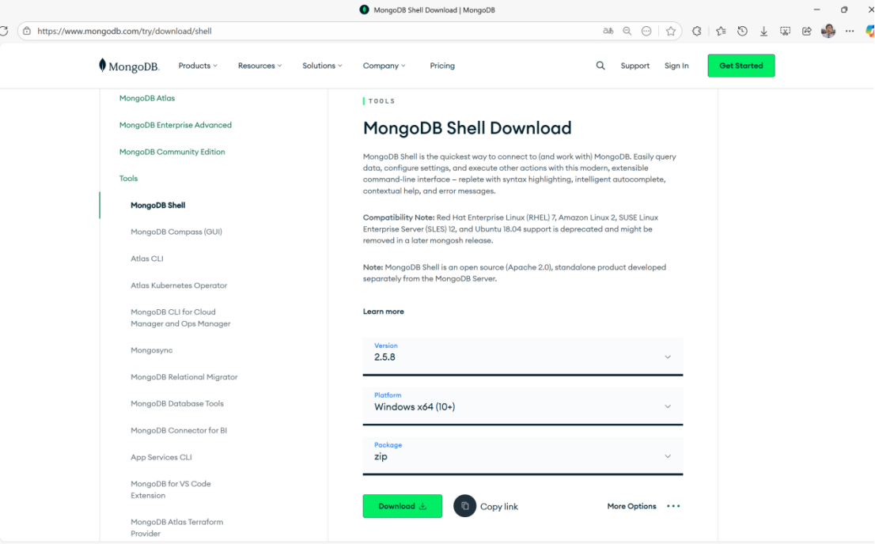The image size is (875, 544).
Task: Select Mongosync in the sidebar
Action: coord(152,350)
